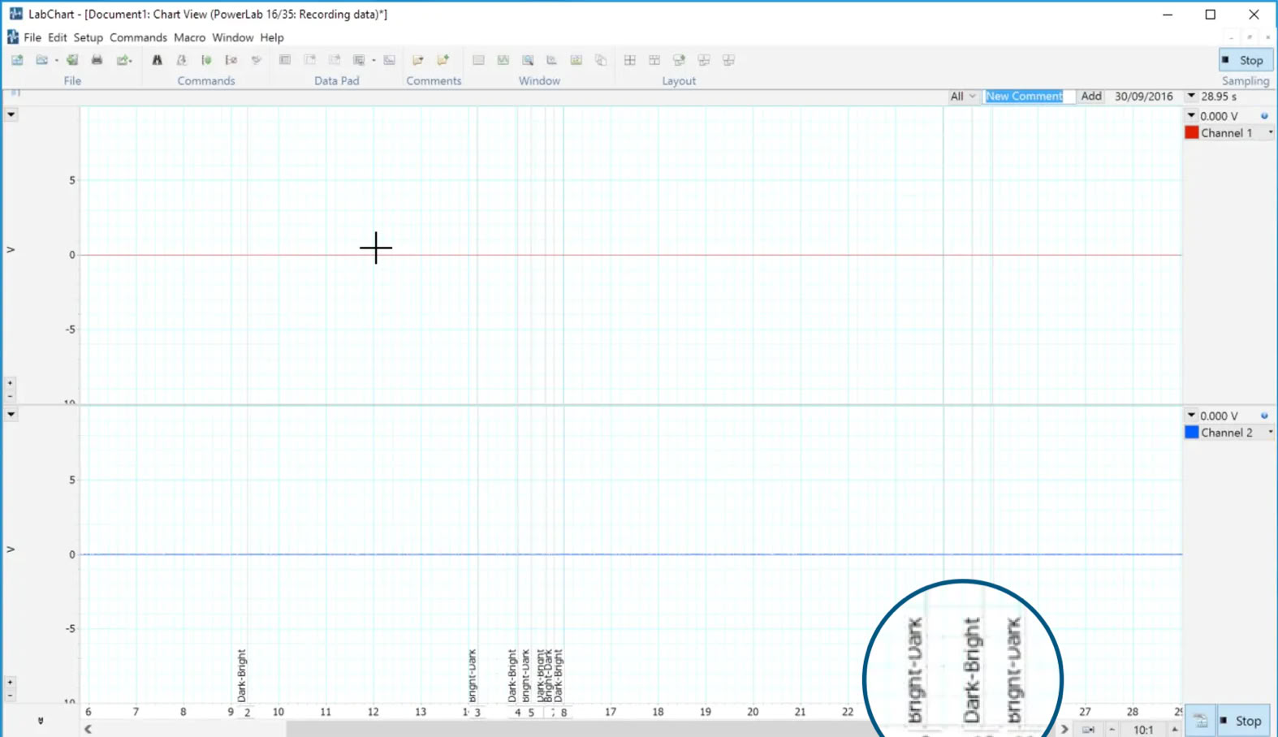Click the red Channel 1 color swatch

[x=1191, y=133]
